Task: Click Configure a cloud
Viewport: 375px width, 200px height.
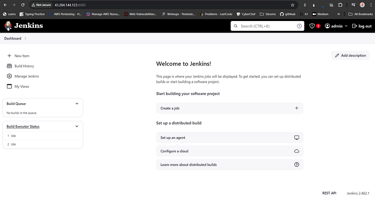Action: coord(230,151)
